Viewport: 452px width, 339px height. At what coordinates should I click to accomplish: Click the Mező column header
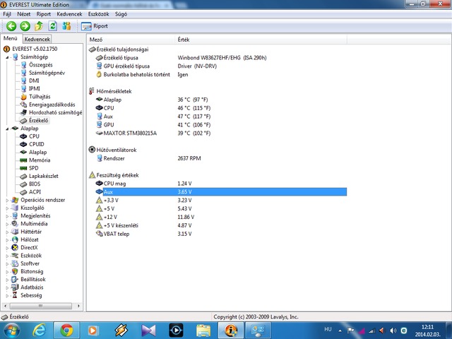[131, 40]
